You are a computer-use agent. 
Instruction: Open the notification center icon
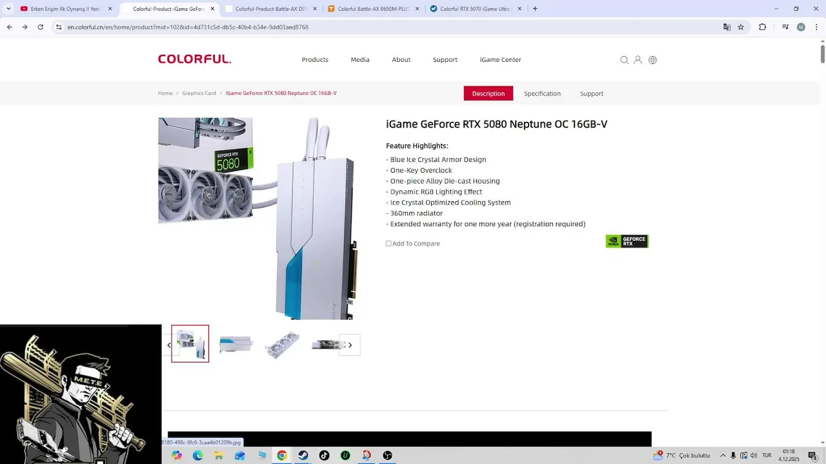tap(812, 456)
